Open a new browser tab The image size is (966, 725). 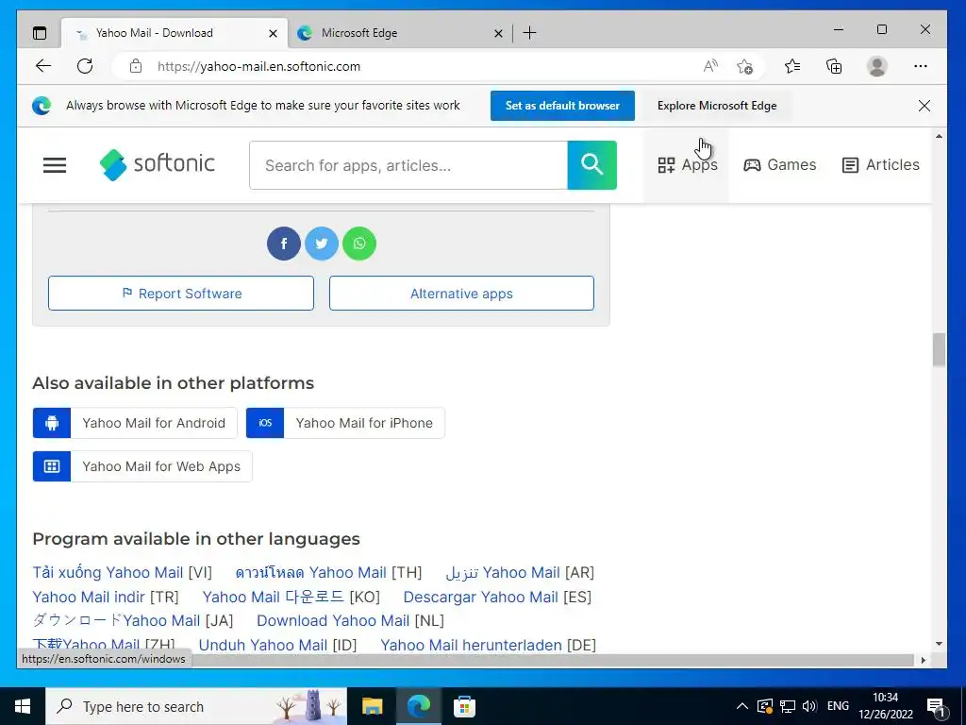(529, 33)
